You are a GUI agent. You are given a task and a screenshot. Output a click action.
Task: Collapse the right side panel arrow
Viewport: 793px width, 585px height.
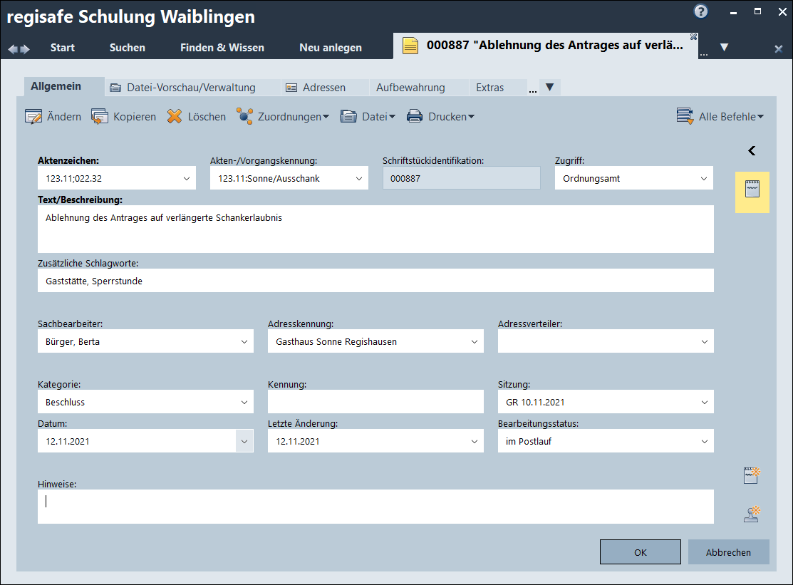click(752, 150)
